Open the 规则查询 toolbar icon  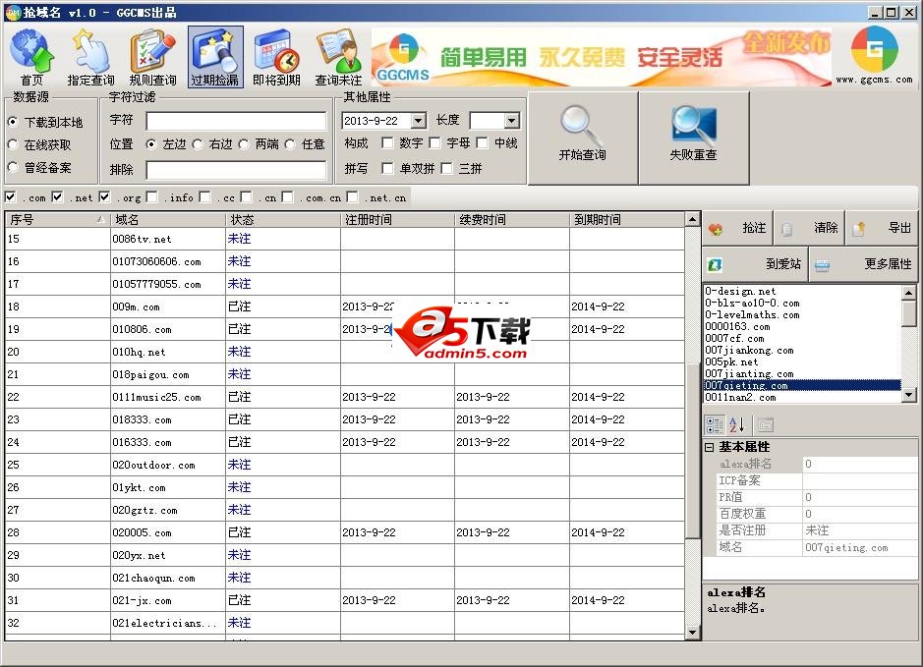point(152,57)
